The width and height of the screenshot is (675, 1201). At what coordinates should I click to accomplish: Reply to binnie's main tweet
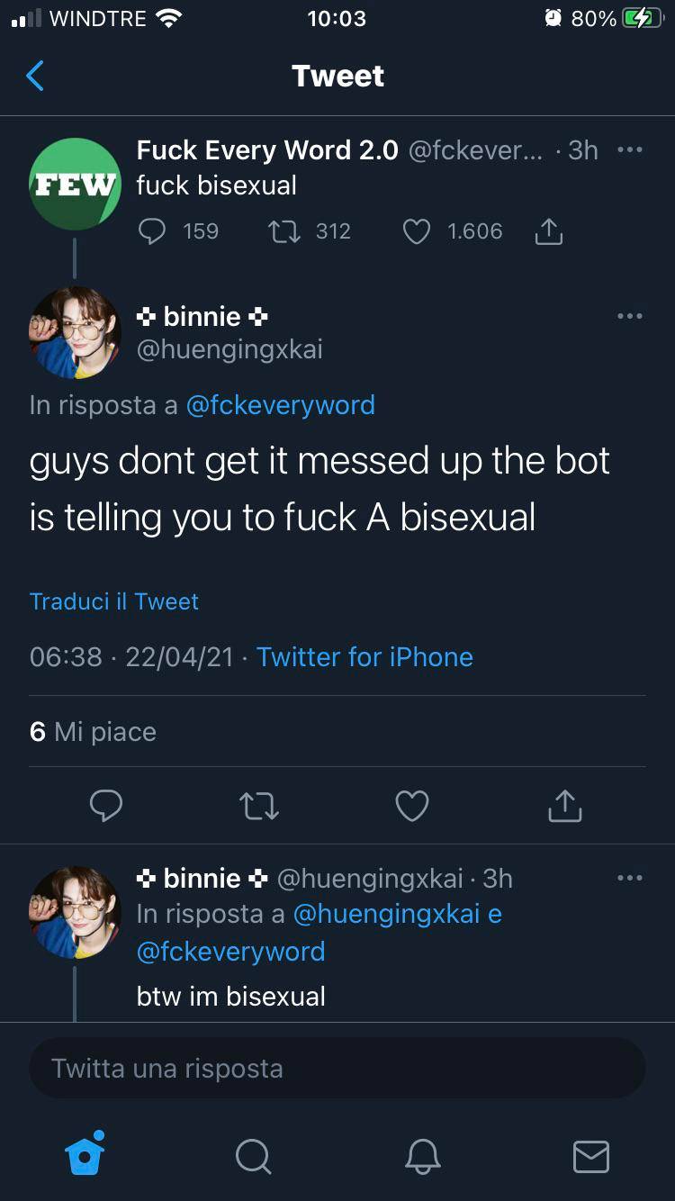coord(106,805)
